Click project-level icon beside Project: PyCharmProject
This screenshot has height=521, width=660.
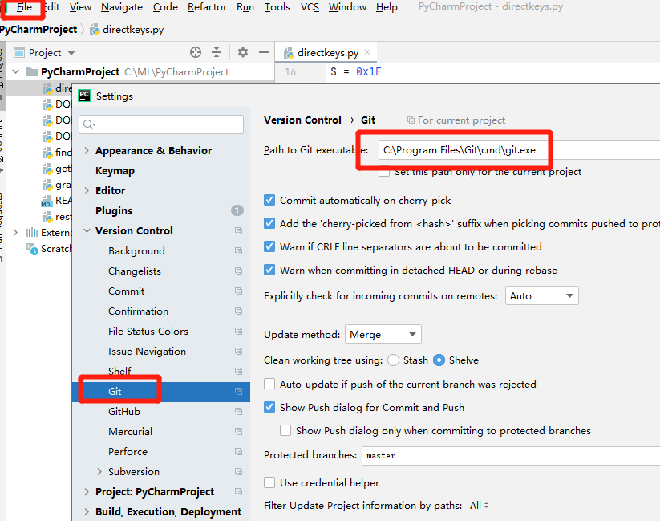(x=239, y=491)
